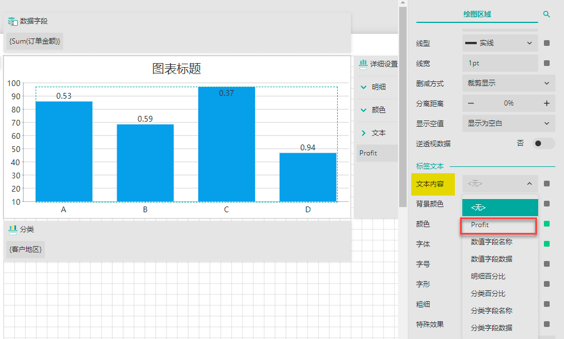Click the {Sum(订单金额)} field tag

(34, 41)
